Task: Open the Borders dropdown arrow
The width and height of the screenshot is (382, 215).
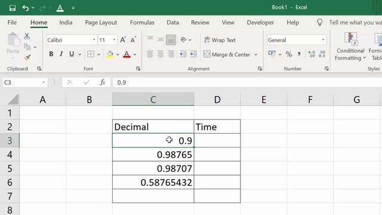Action: [x=98, y=54]
